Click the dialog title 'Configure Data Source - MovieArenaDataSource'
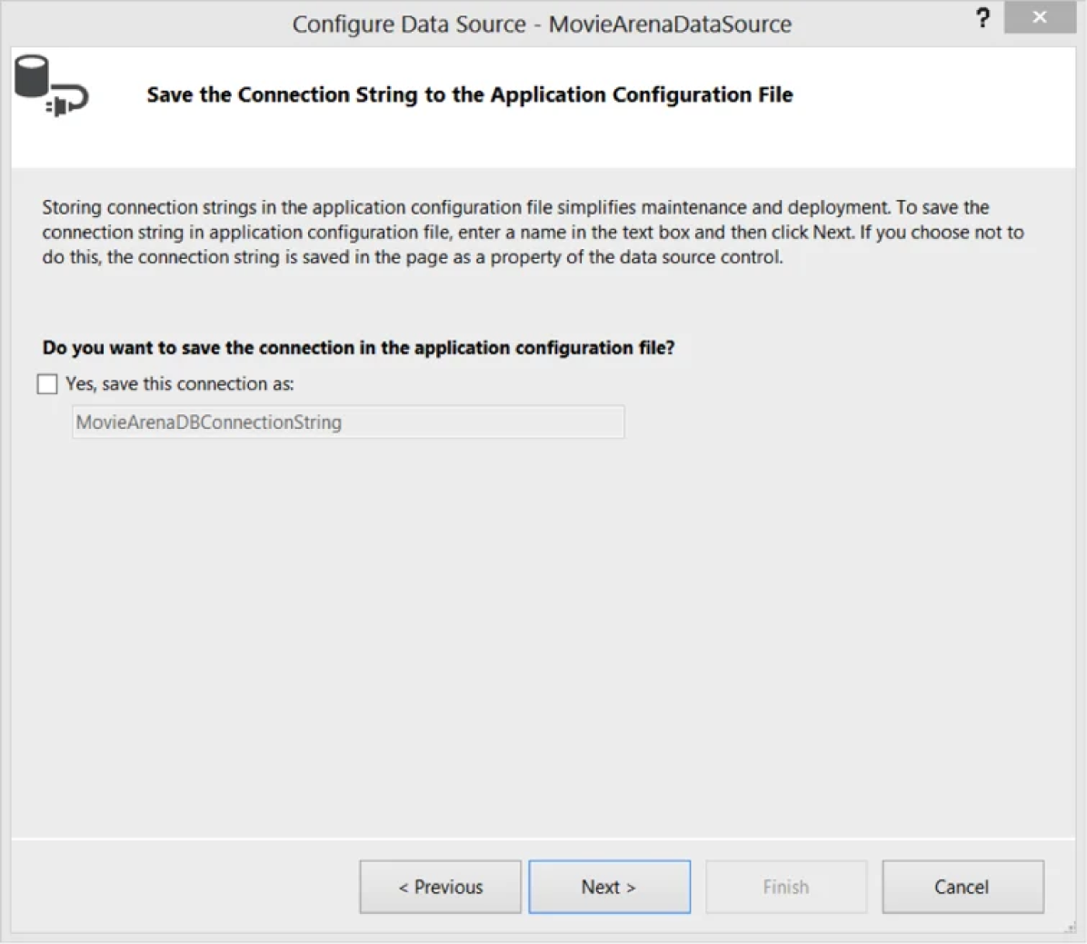This screenshot has height=944, width=1087. click(542, 25)
